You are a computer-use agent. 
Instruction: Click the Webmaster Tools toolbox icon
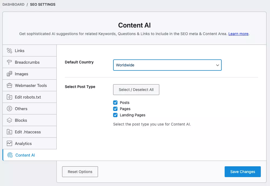pyautogui.click(x=9, y=86)
